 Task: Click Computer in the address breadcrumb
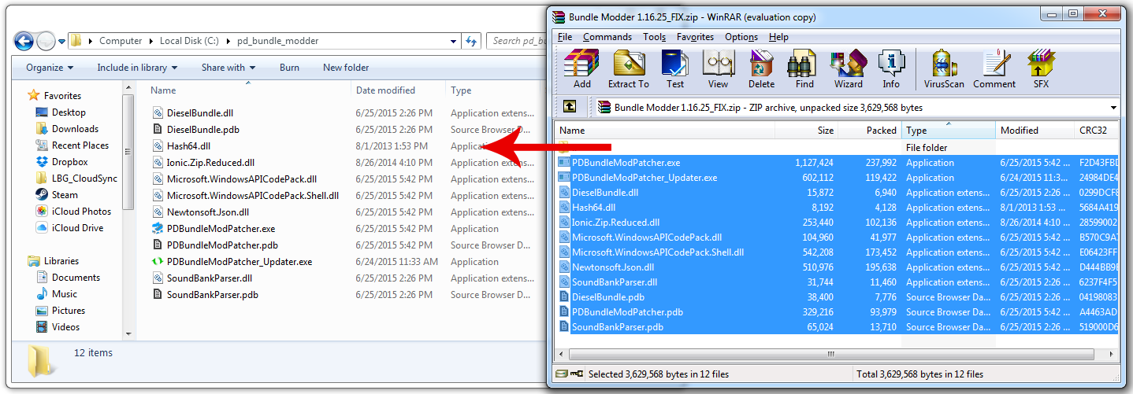pos(121,41)
